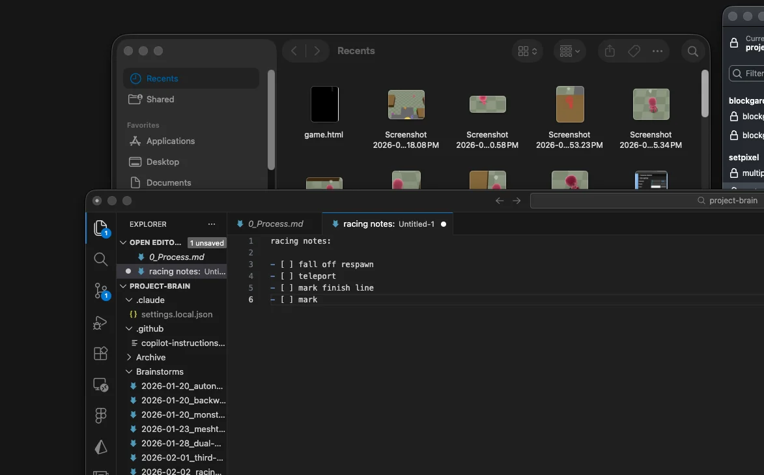Open the Run and Debug view

pyautogui.click(x=100, y=323)
